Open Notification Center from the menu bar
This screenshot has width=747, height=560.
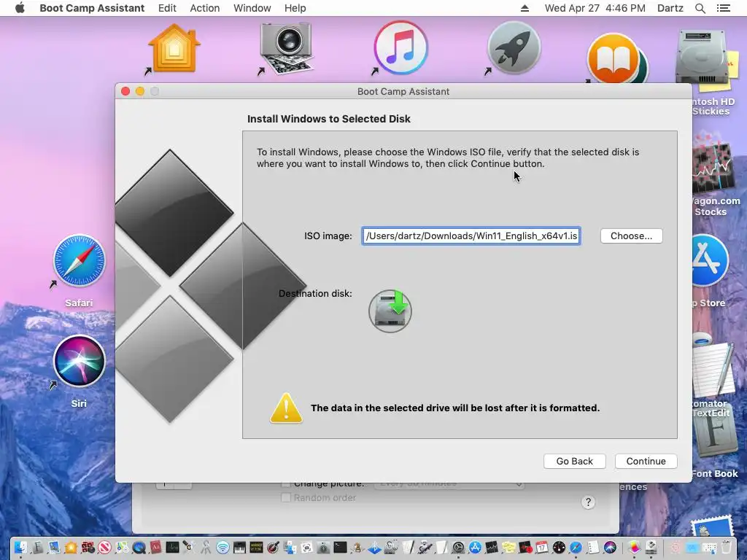point(723,8)
